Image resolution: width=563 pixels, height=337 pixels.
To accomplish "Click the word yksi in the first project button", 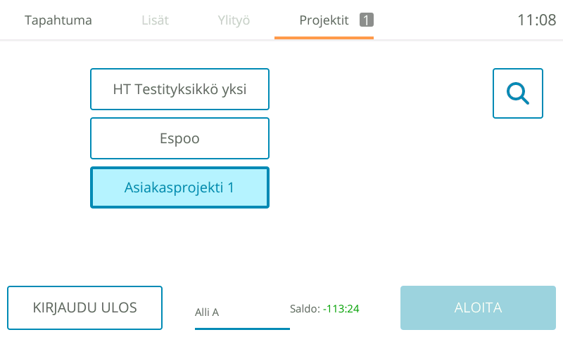I will coord(234,90).
